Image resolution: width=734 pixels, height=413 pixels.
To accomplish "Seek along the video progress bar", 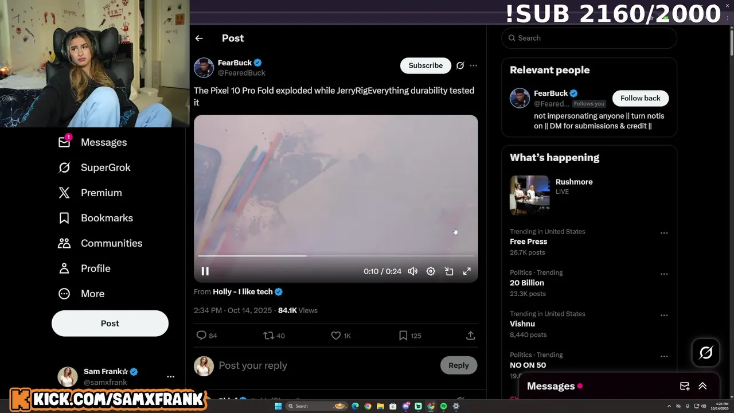I will [x=336, y=256].
